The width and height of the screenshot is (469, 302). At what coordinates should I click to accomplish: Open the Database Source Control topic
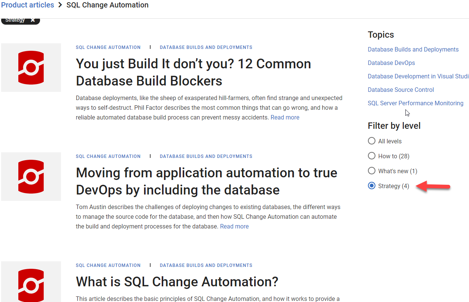tap(401, 90)
